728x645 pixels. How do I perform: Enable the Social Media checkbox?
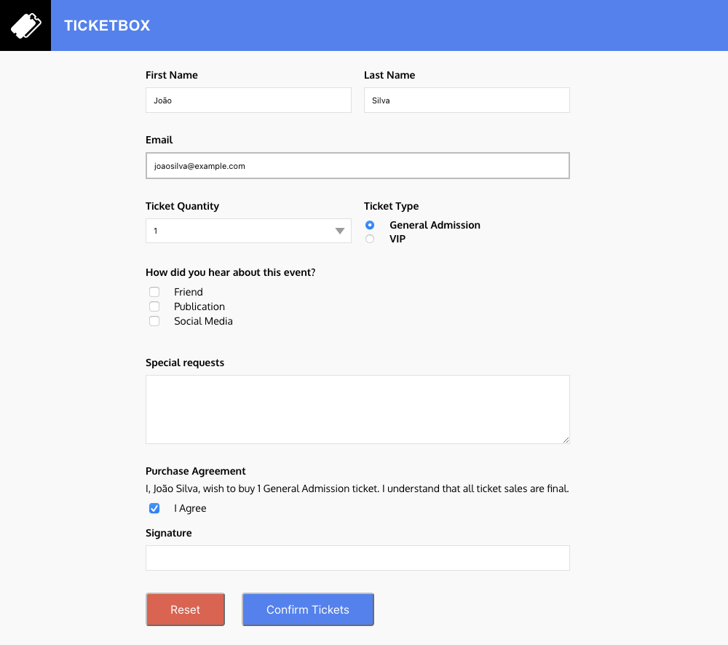[x=154, y=321]
